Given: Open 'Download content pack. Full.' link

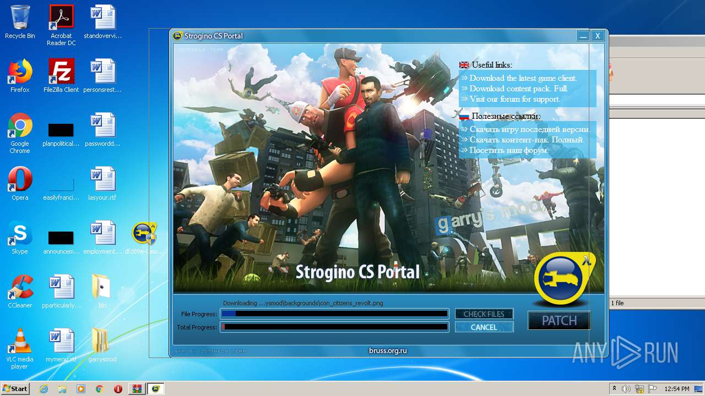Looking at the screenshot, I should 519,89.
